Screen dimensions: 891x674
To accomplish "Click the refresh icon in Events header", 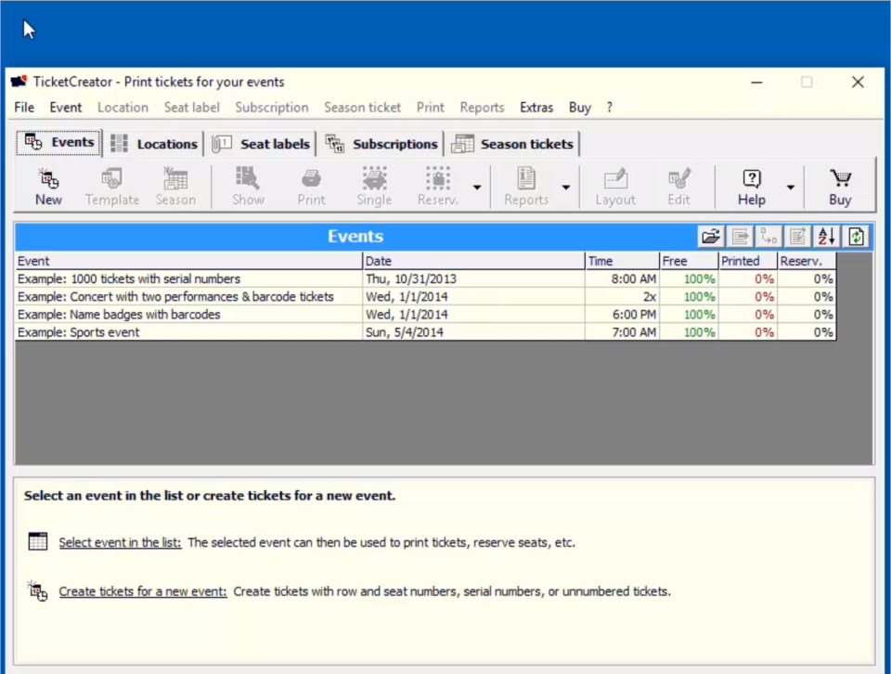I will point(856,237).
